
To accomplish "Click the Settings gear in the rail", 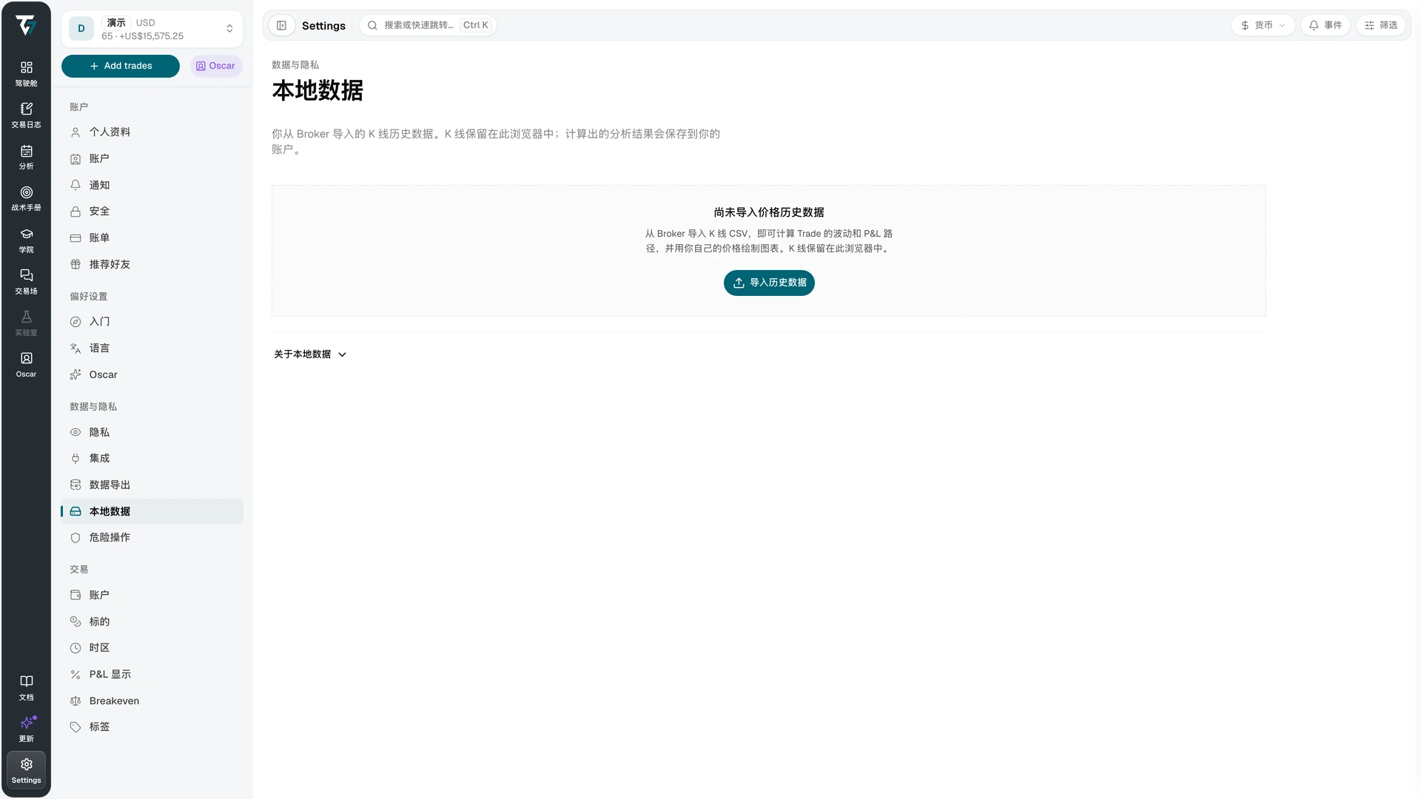I will pos(26,771).
